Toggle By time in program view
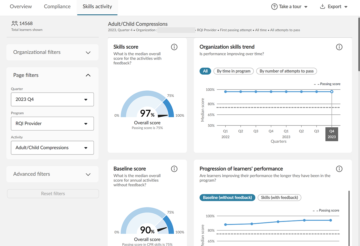 pos(233,71)
